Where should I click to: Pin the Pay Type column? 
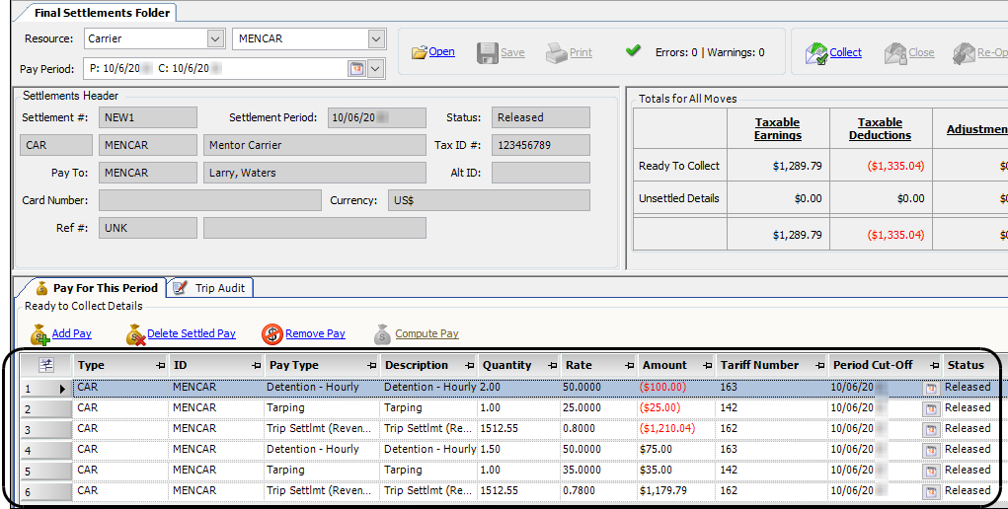[371, 366]
